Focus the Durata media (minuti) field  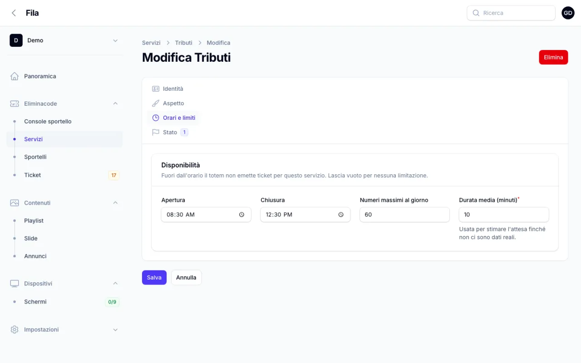(504, 215)
